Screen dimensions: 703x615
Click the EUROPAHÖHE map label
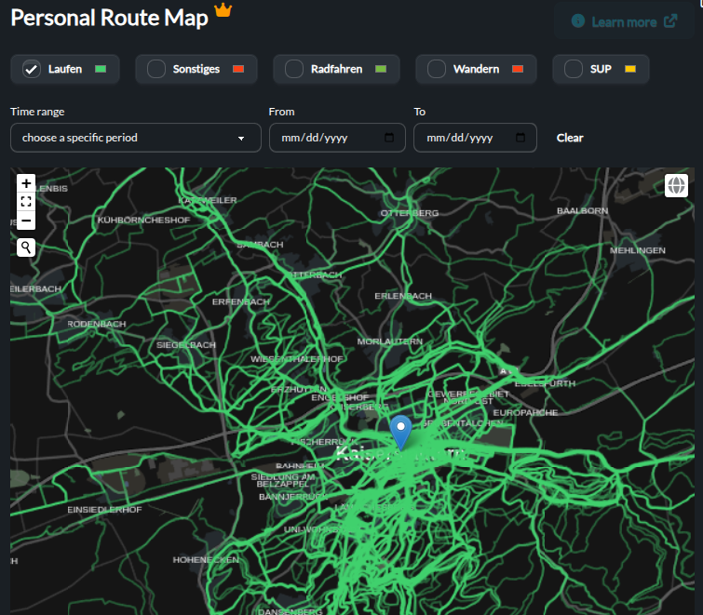[525, 412]
